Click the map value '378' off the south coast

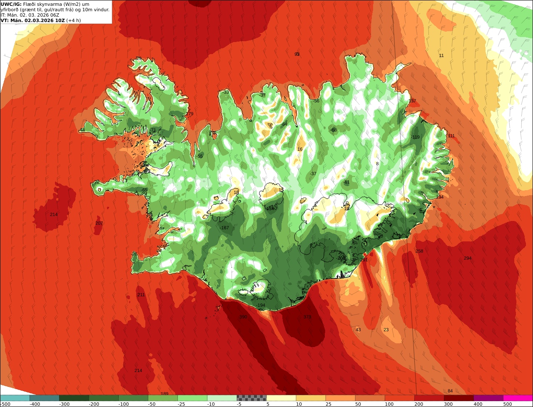point(307,317)
